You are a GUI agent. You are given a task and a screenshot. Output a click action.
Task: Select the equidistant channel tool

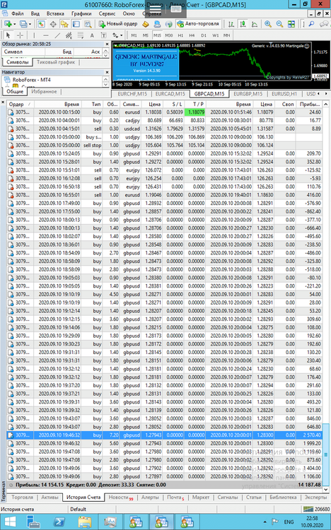pos(69,35)
